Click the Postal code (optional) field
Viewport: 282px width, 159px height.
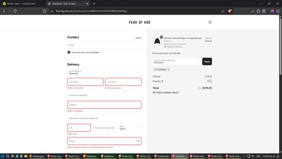pyautogui.click(x=104, y=128)
